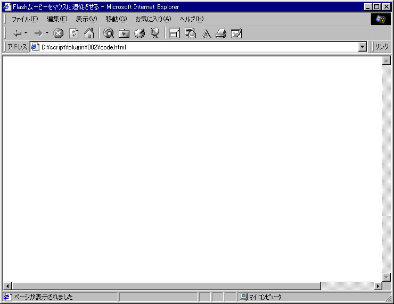394x304 pixels.
Task: Open the Back button history dropdown arrow
Action: click(x=26, y=33)
